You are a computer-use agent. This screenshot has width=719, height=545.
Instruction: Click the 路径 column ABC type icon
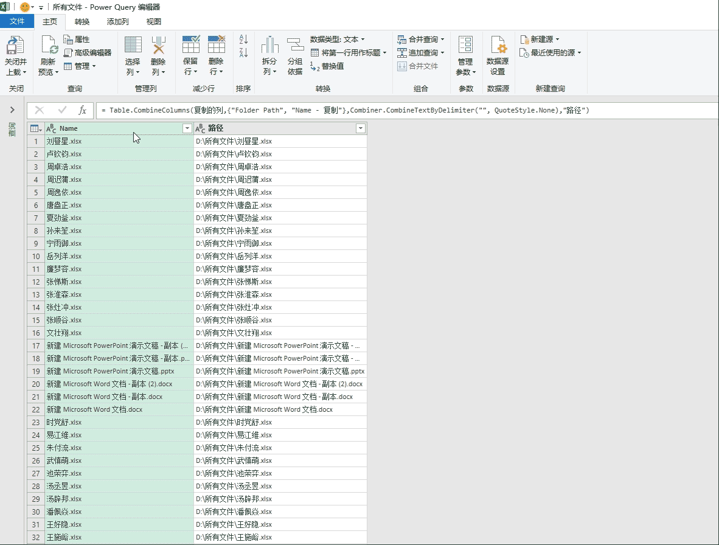click(x=200, y=128)
